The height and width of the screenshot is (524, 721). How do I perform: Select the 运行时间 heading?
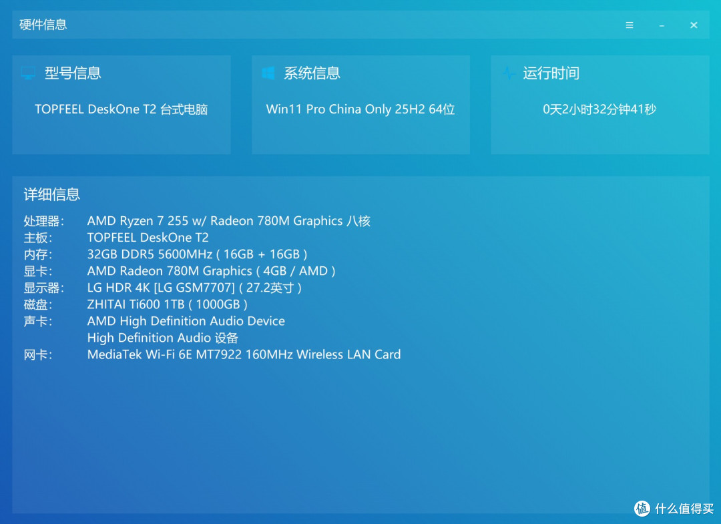coord(551,73)
